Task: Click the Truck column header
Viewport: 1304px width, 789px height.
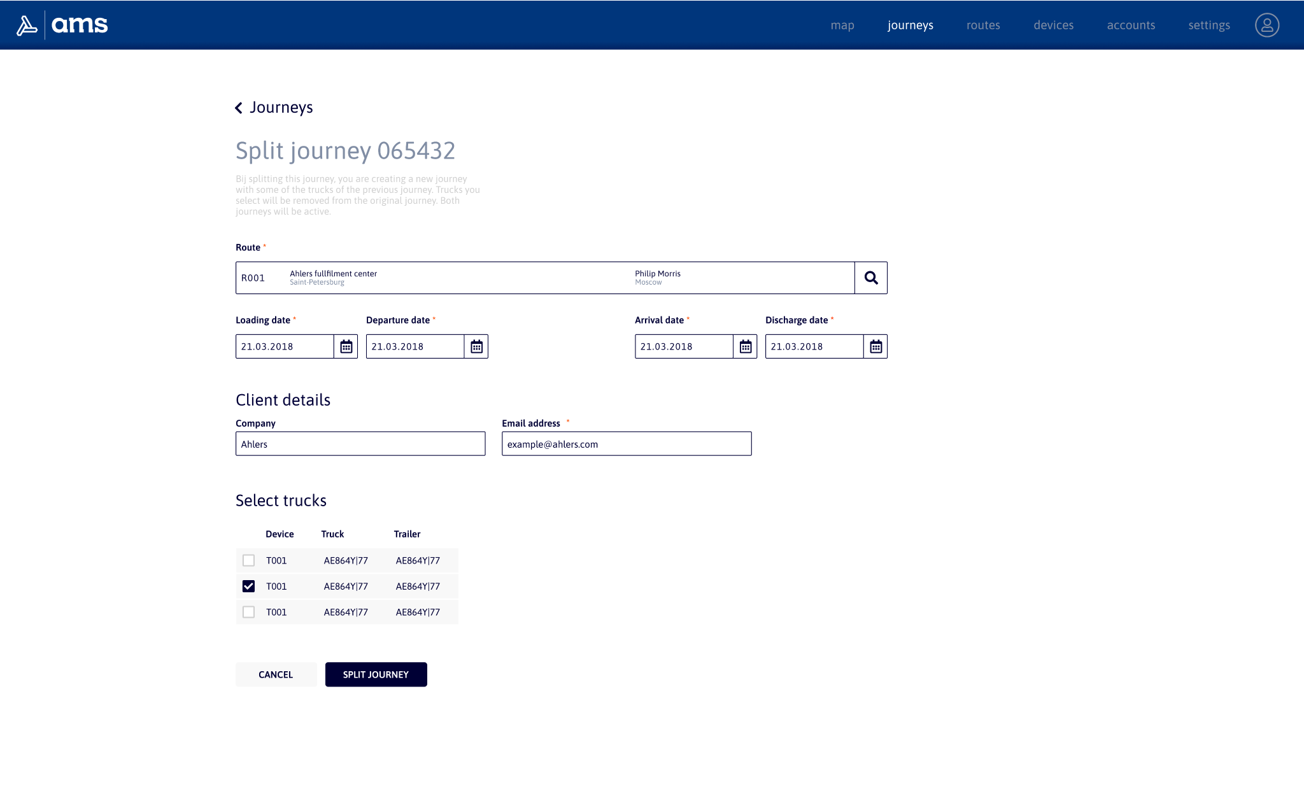Action: tap(332, 534)
